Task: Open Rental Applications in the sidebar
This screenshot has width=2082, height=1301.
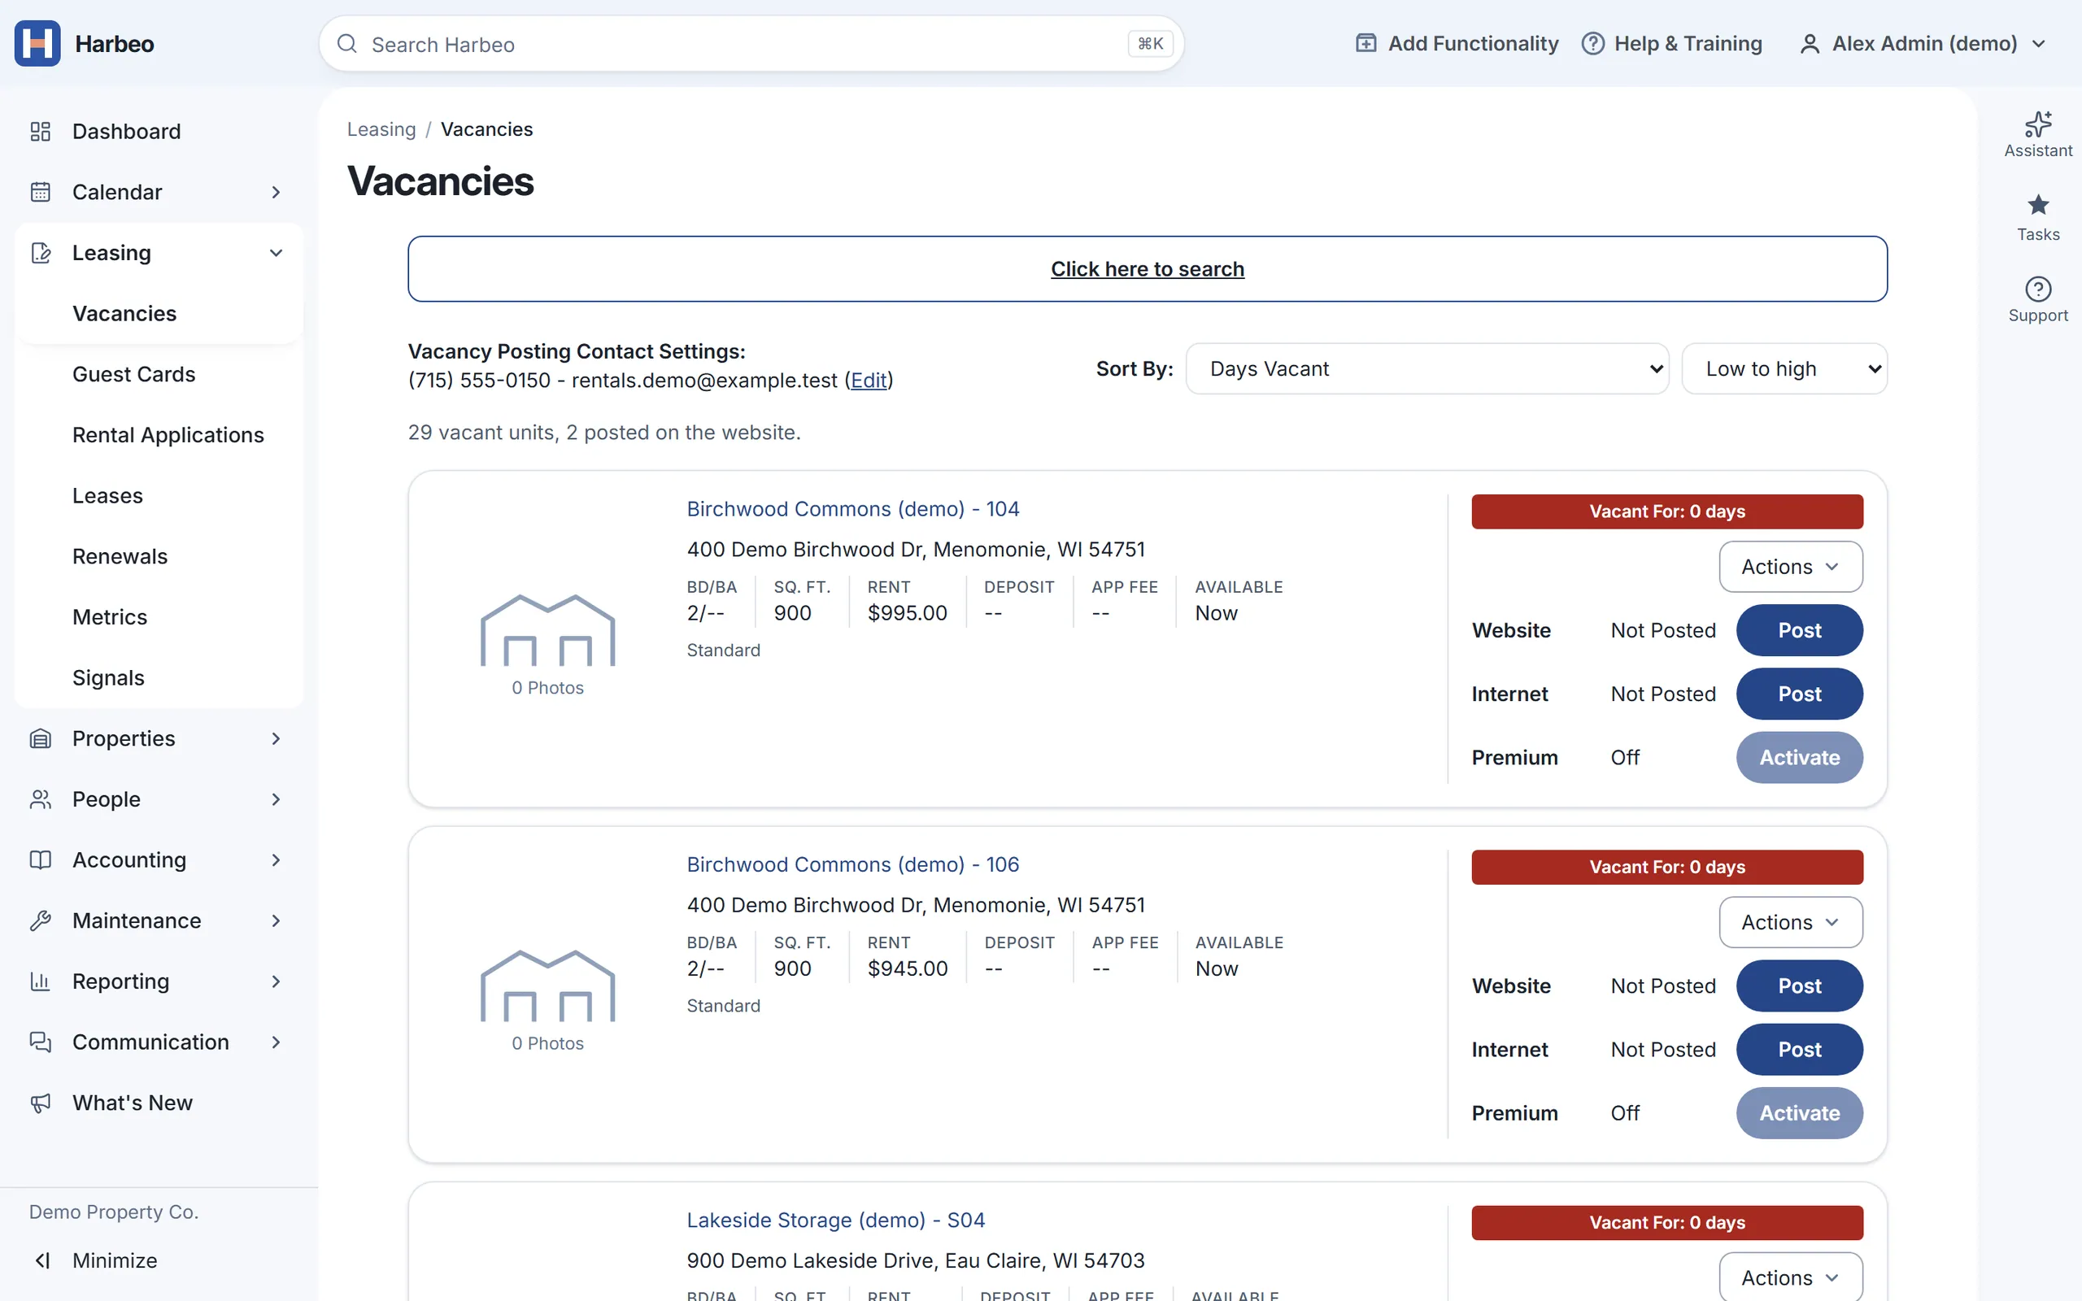Action: (168, 434)
